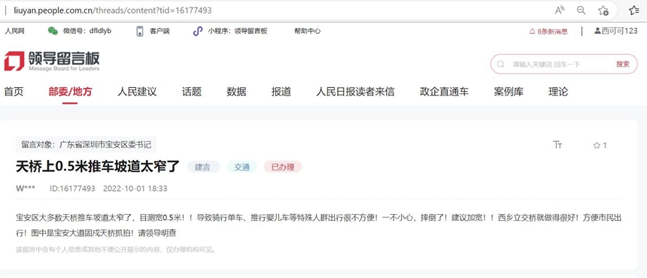Click the search magnifier icon in search box
Screen dimensions: 647x278
pyautogui.click(x=500, y=65)
